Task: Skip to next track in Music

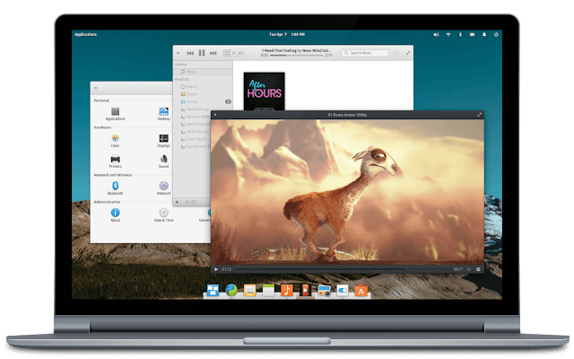Action: pos(213,53)
